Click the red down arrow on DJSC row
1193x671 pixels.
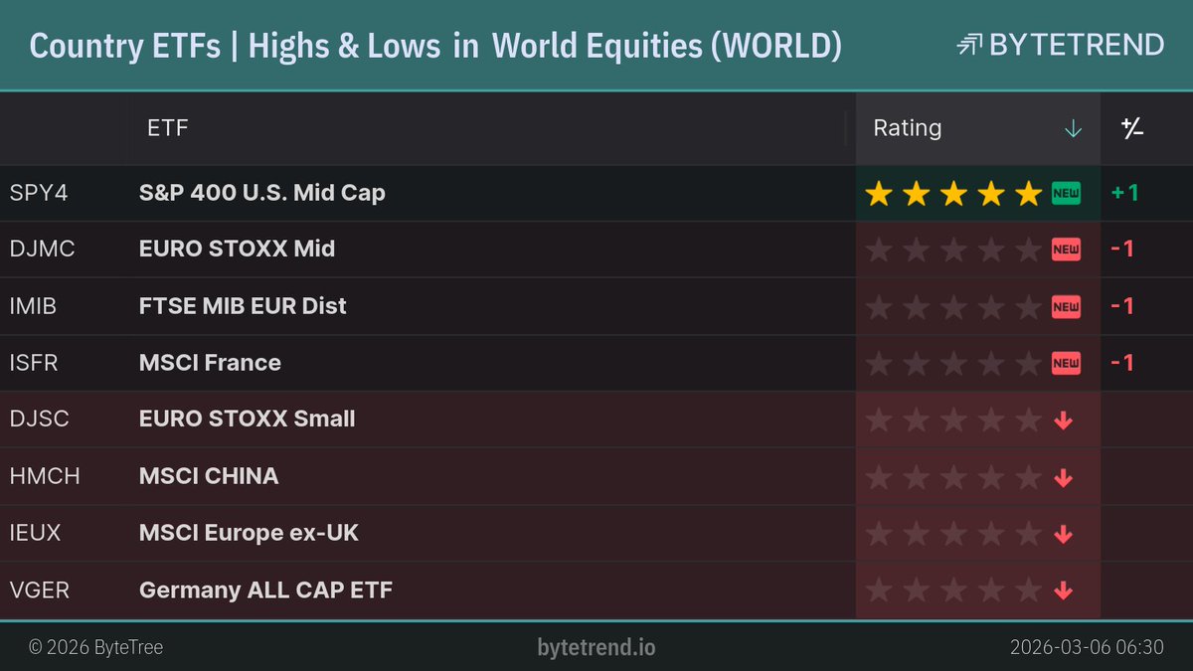click(1064, 419)
